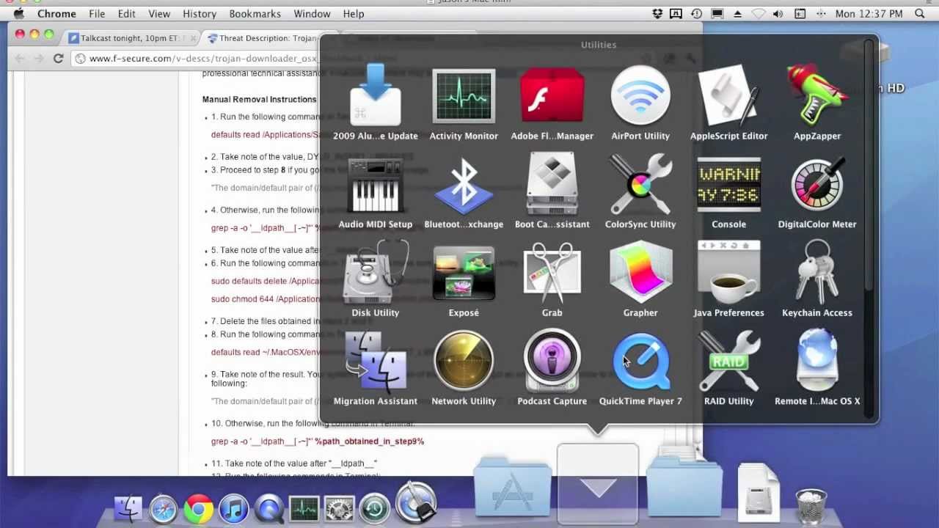
Task: Click the disk image file in Dock
Action: [758, 493]
